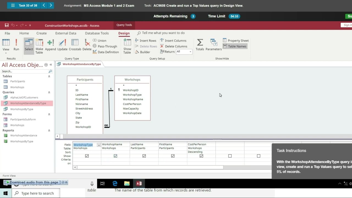Click the Windows Start button
This screenshot has height=198, width=352.
coord(5,193)
